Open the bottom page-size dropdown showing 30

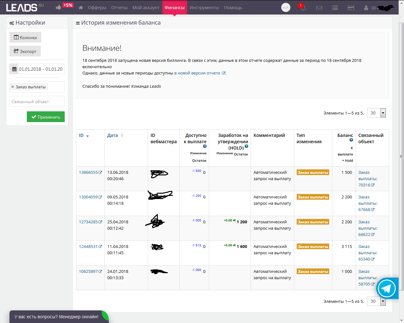(x=377, y=301)
